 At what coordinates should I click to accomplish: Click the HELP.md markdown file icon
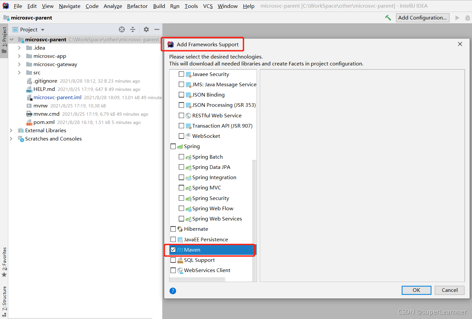(x=29, y=89)
